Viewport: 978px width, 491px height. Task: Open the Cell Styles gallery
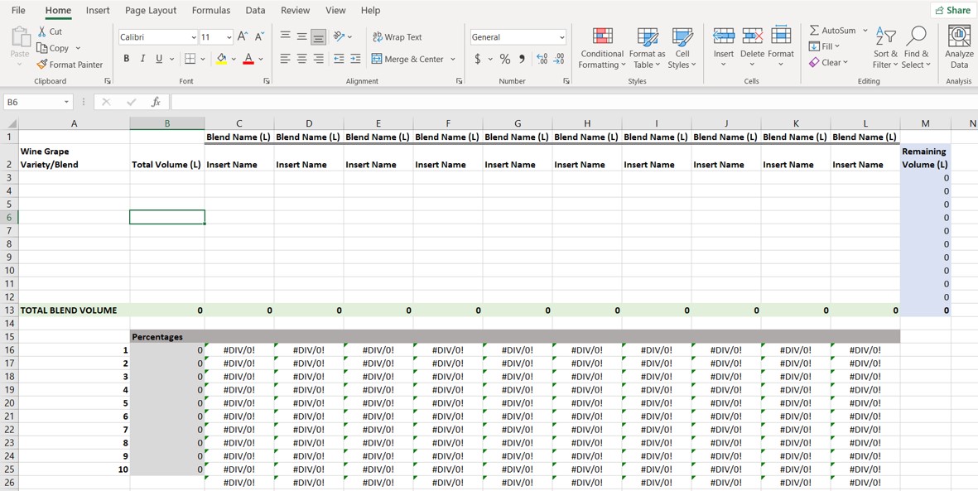[x=682, y=48]
